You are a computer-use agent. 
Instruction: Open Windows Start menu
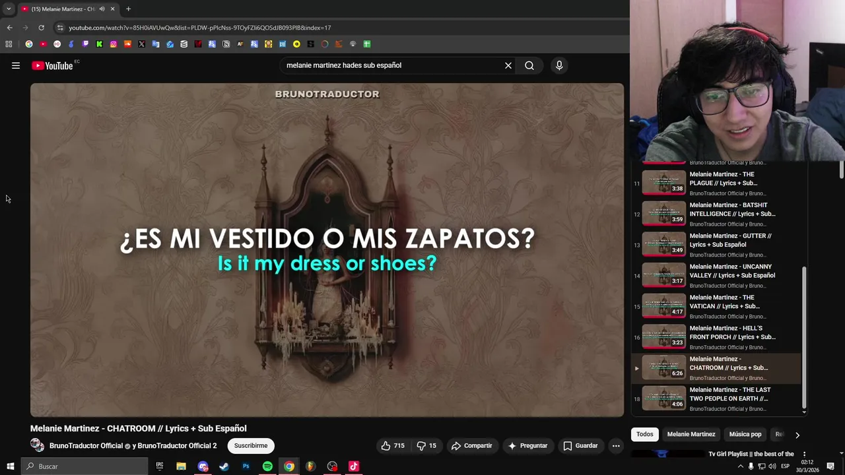click(10, 466)
